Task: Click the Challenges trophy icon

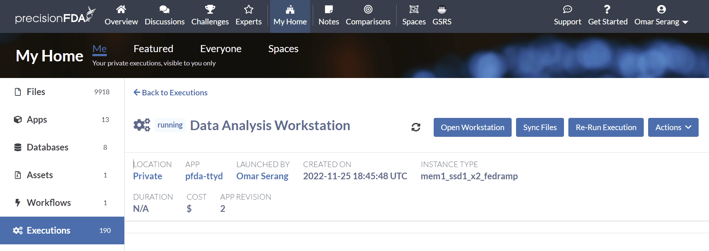Action: pos(210,9)
